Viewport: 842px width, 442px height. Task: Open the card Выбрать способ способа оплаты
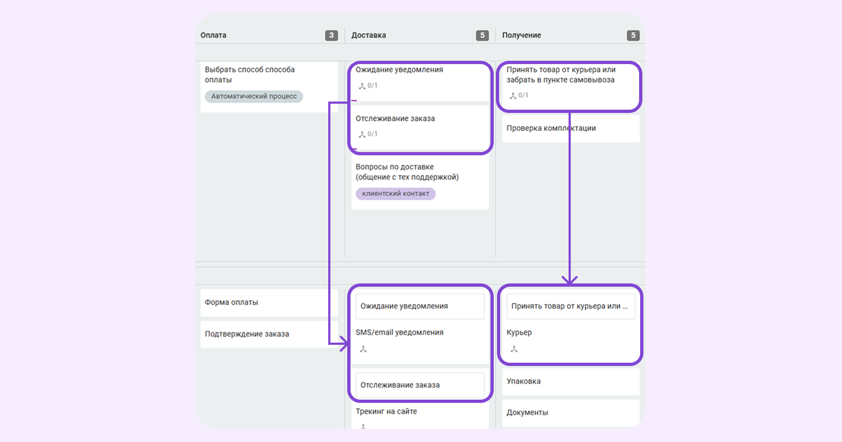click(x=269, y=87)
